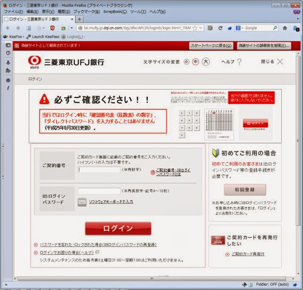This screenshot has height=290, width=303.
Task: Open the downloads sidebar arrow icon
Action: [8, 62]
